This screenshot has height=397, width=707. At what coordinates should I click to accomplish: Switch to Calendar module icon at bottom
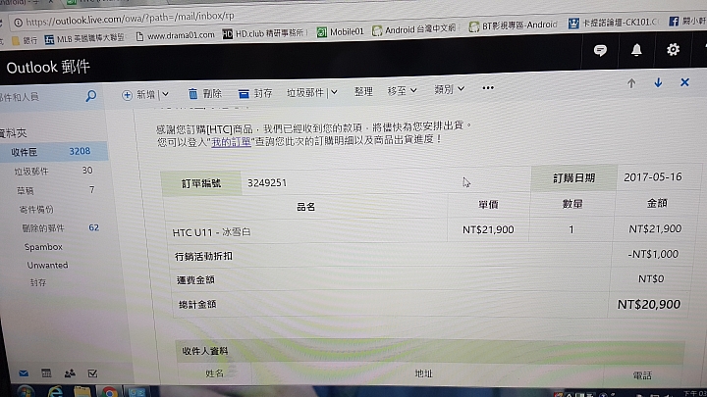(46, 373)
